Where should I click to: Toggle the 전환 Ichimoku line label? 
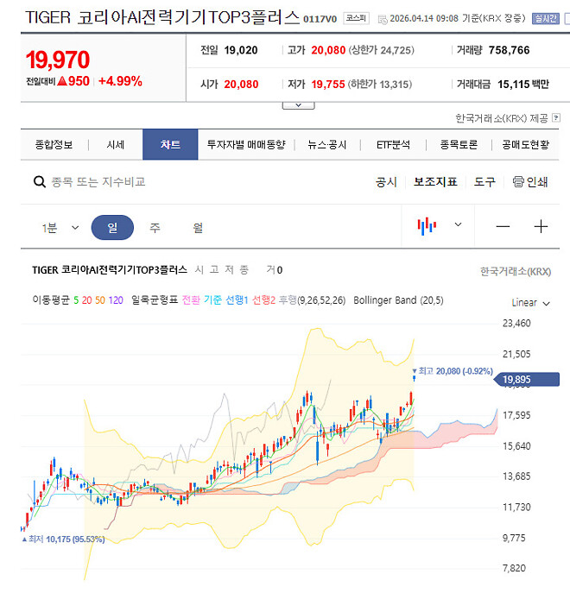(x=191, y=300)
